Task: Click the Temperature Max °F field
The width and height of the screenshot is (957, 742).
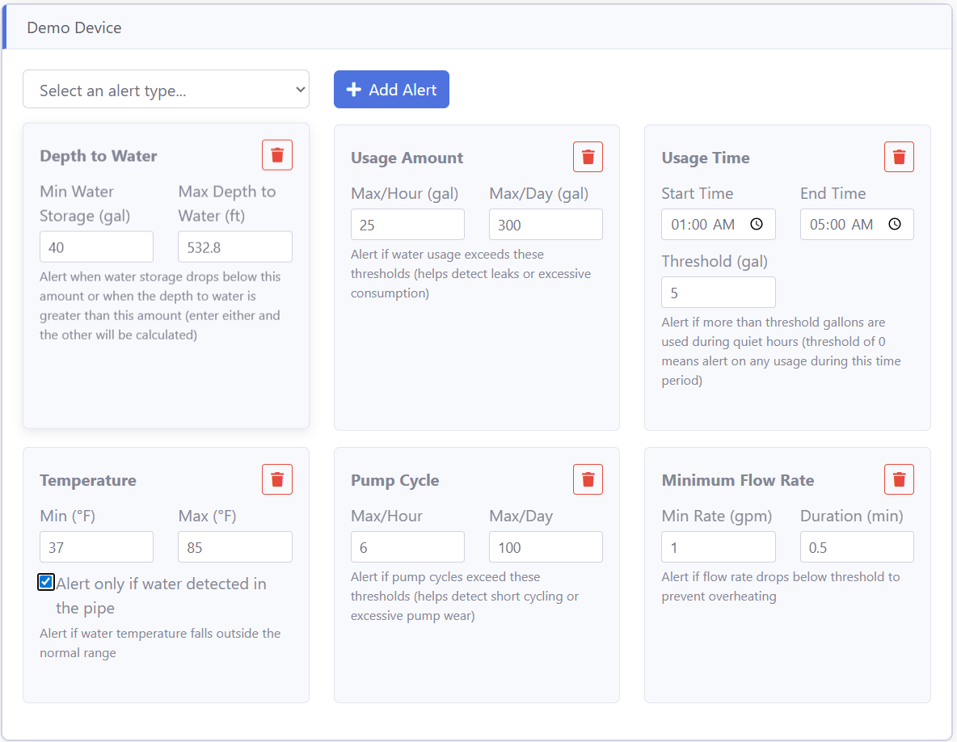Action: pos(235,546)
